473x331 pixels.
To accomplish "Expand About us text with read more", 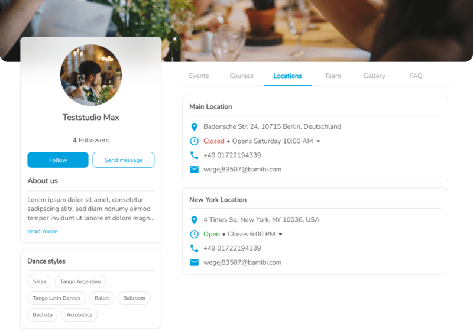I will (x=43, y=231).
